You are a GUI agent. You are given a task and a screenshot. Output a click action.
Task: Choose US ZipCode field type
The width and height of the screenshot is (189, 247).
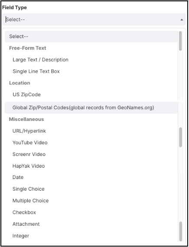coord(91,94)
